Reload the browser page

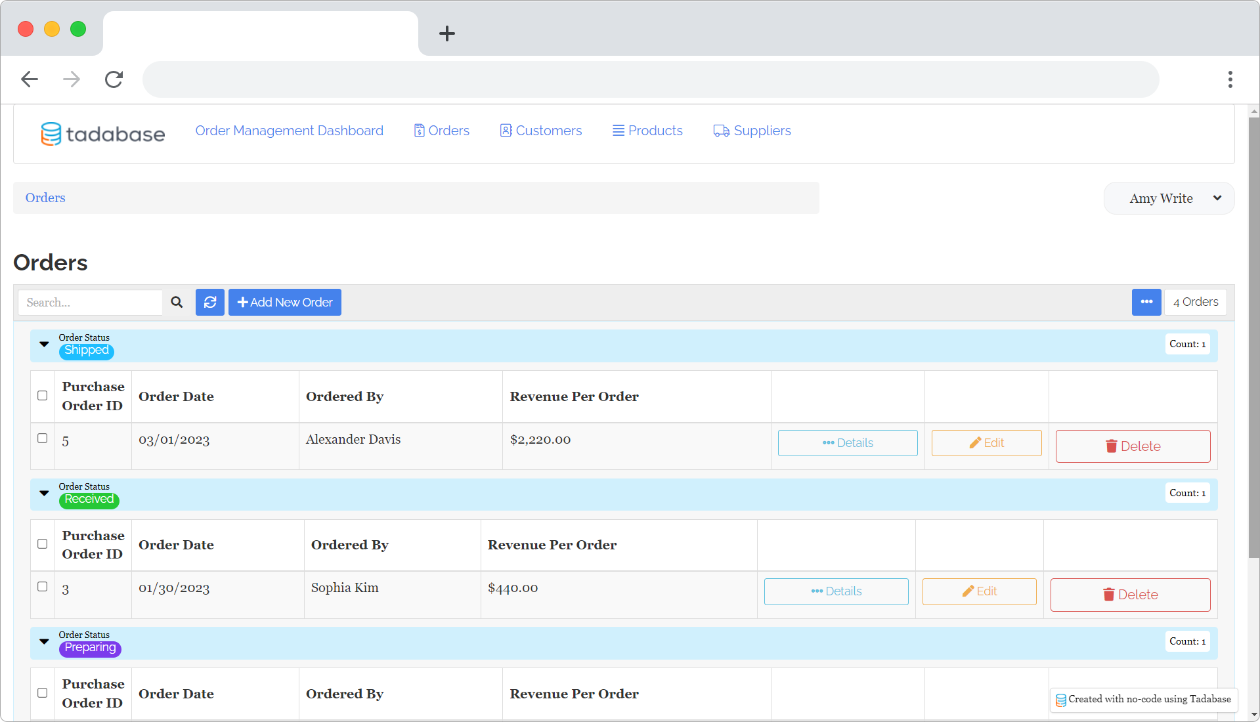pyautogui.click(x=114, y=79)
